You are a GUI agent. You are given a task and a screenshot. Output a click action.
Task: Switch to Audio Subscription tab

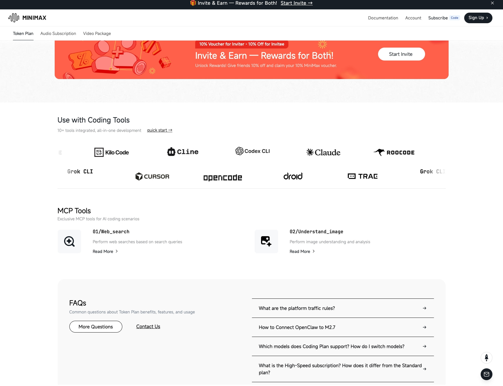coord(58,33)
